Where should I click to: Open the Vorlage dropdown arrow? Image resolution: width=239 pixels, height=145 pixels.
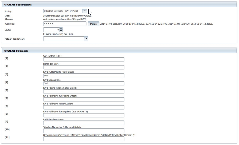tap(85, 11)
